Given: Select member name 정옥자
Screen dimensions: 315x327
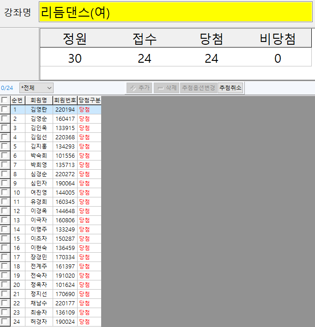Looking at the screenshot, I should click(39, 285).
